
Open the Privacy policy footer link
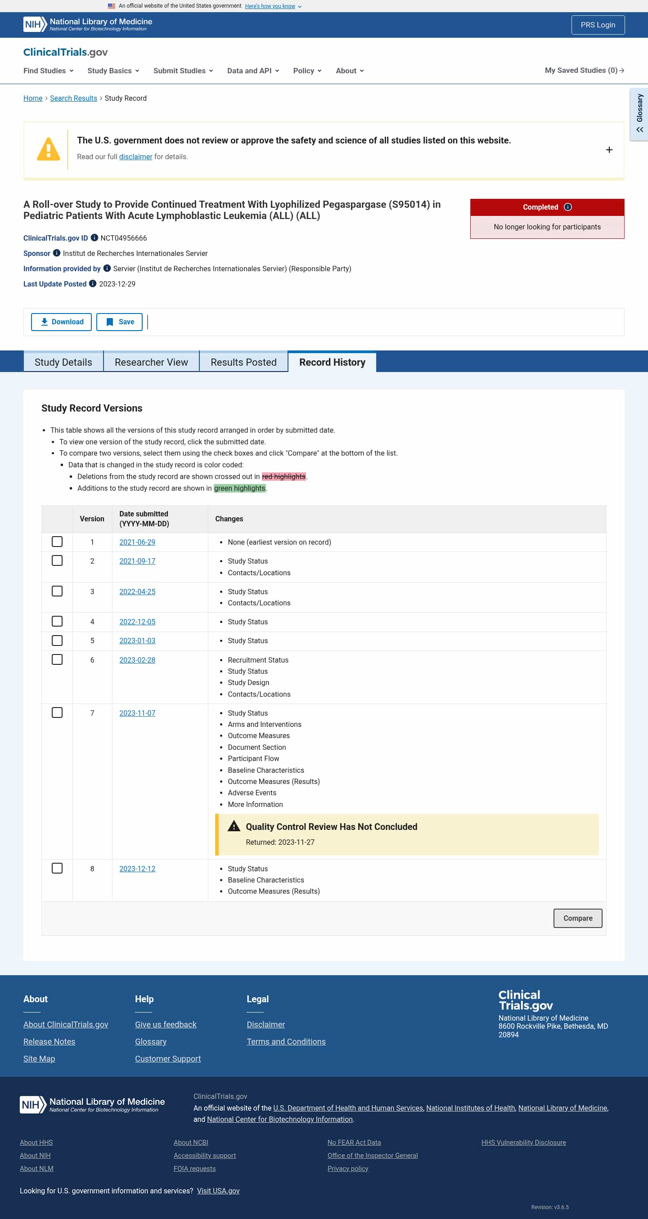point(348,1168)
